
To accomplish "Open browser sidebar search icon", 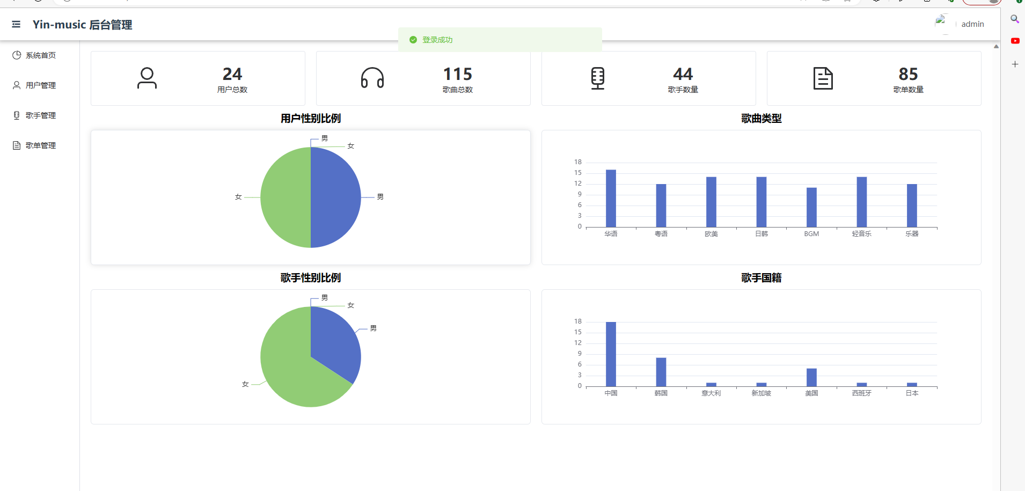I will (x=1014, y=19).
